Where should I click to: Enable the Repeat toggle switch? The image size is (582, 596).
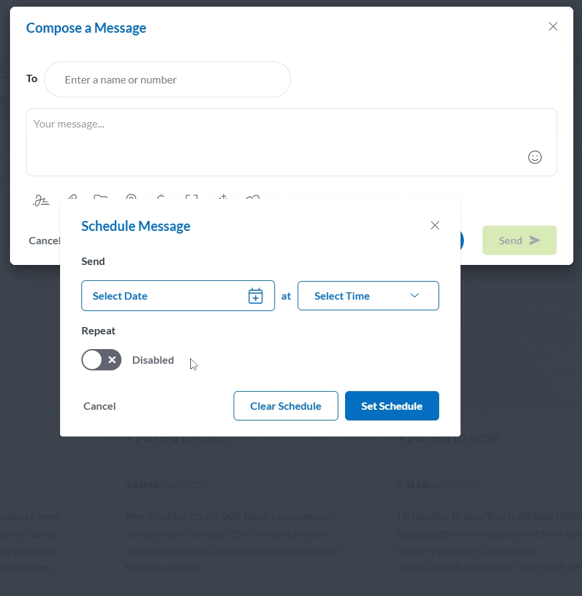[101, 360]
